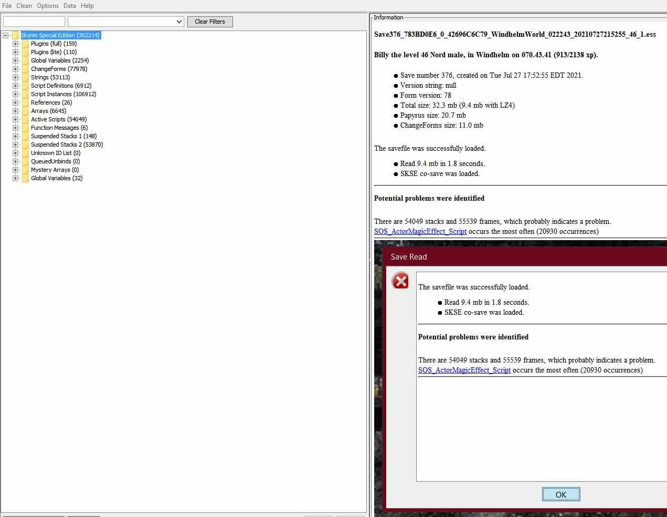The height and width of the screenshot is (517, 667).
Task: Expand Unknown ID List (0) node
Action: coord(15,153)
